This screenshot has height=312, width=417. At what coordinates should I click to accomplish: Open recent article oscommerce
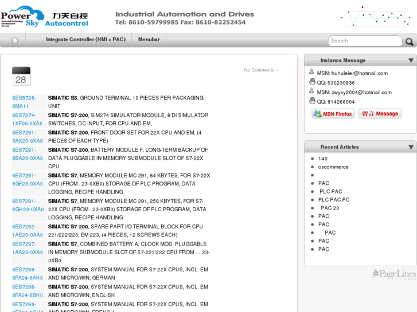[333, 167]
